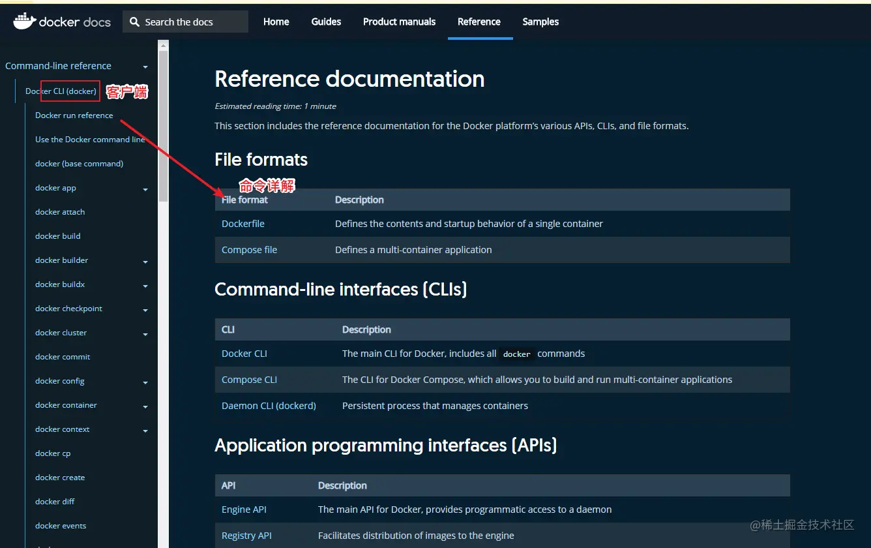Image resolution: width=871 pixels, height=548 pixels.
Task: Open Command-line reference in the sidebar
Action: tap(58, 66)
